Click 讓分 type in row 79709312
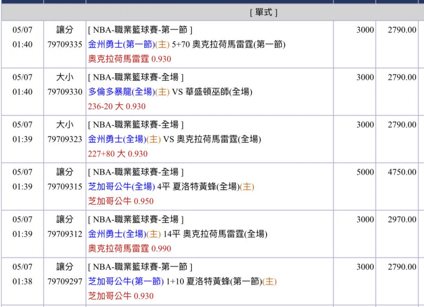This screenshot has height=307, width=424. click(65, 219)
